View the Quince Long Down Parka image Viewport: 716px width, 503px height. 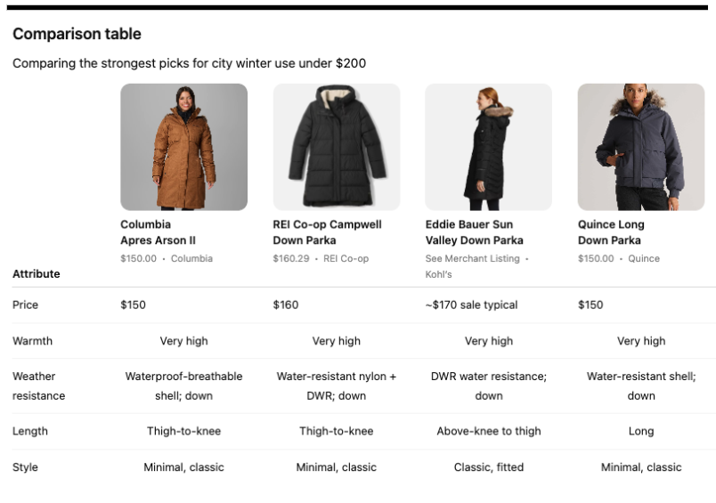[x=640, y=147]
